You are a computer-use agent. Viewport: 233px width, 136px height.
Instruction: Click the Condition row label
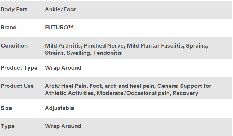click(14, 46)
